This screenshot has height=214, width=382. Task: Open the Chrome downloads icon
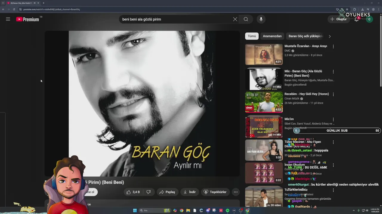tap(363, 9)
